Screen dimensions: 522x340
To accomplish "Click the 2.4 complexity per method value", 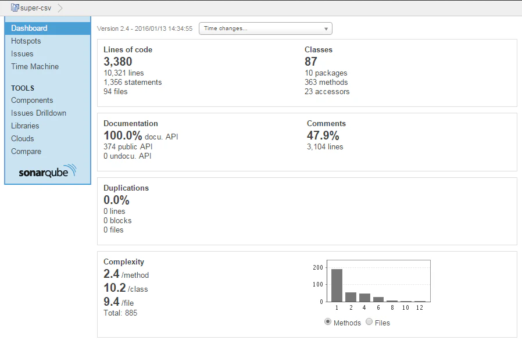I will 111,274.
